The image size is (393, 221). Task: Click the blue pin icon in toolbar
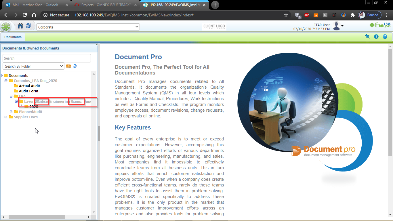coord(367,37)
